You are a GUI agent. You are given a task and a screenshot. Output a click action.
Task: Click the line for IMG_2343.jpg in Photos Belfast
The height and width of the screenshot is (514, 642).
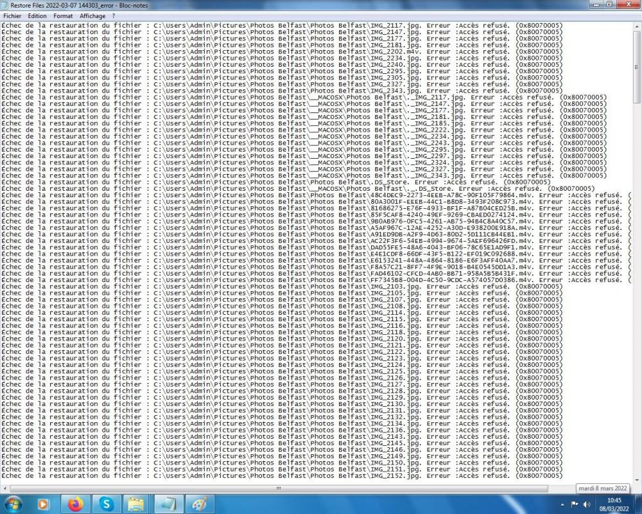(x=282, y=91)
